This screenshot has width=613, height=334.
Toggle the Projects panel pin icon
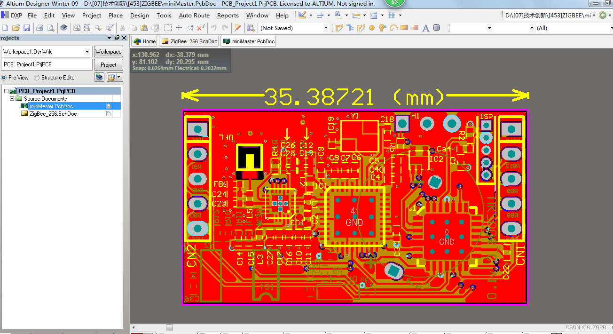[x=117, y=38]
